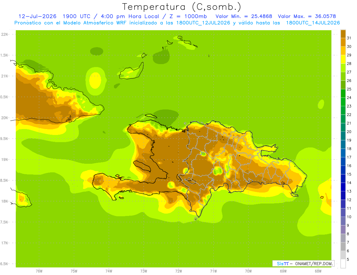Click legend value "28" on color scale

pos(349,63)
